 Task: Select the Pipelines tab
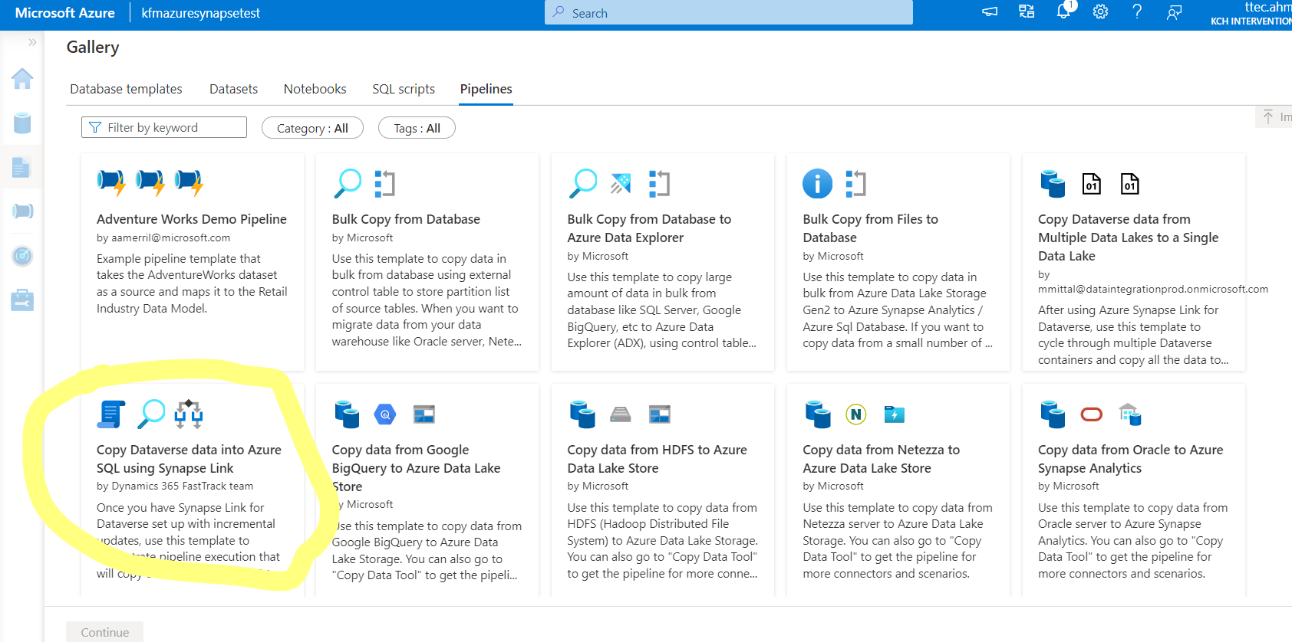[486, 89]
